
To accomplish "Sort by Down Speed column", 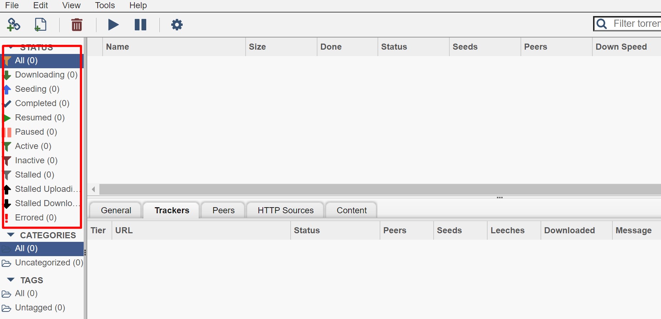I will [627, 47].
